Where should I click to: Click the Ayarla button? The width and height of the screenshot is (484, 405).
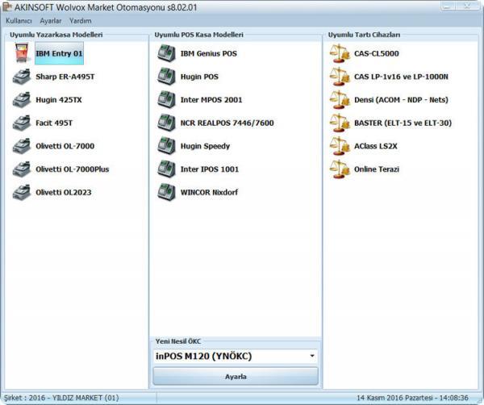[236, 376]
